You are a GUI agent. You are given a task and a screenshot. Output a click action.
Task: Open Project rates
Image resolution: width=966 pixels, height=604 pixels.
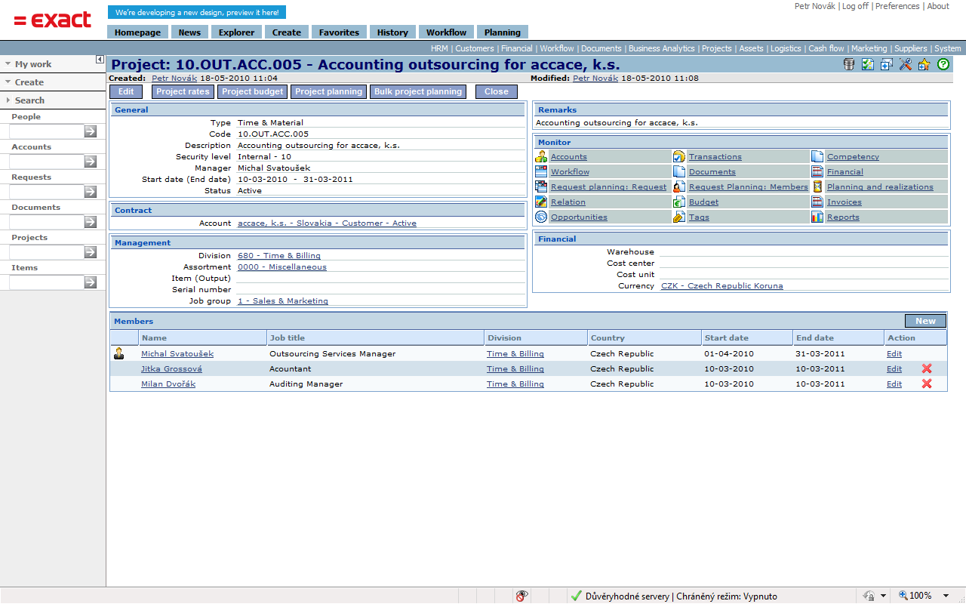(x=183, y=91)
